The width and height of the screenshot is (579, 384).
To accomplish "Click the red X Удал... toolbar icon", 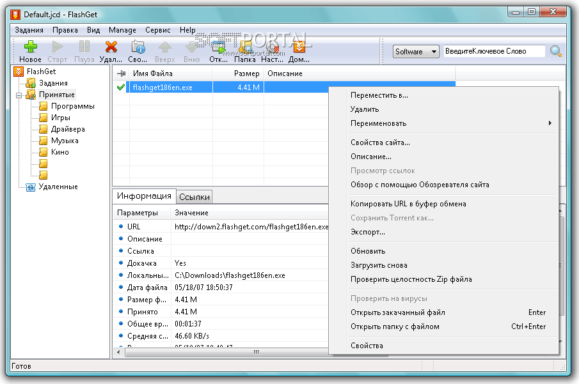I will pyautogui.click(x=111, y=47).
